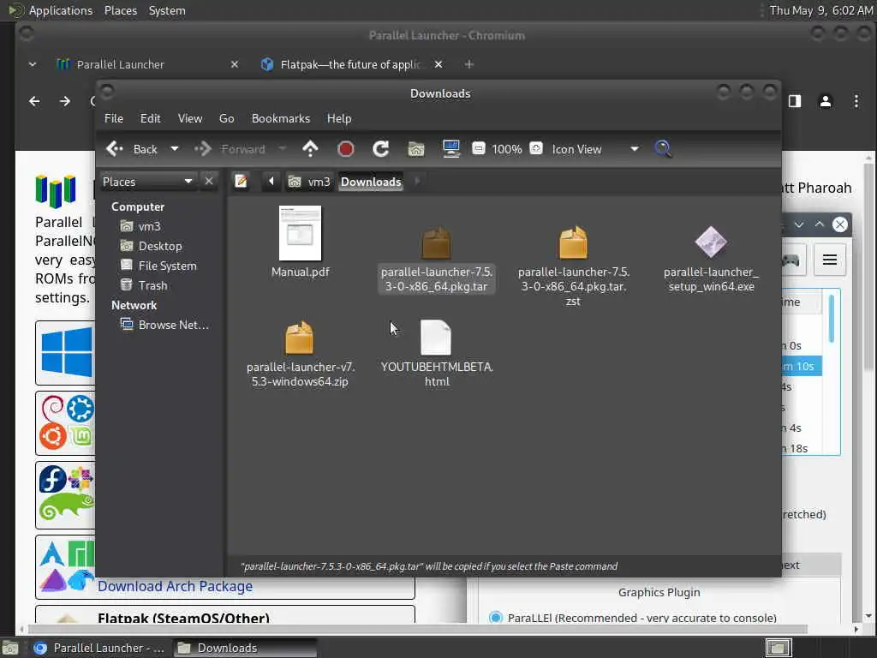Go back in Chromium browser
This screenshot has height=658, width=877.
click(x=34, y=101)
